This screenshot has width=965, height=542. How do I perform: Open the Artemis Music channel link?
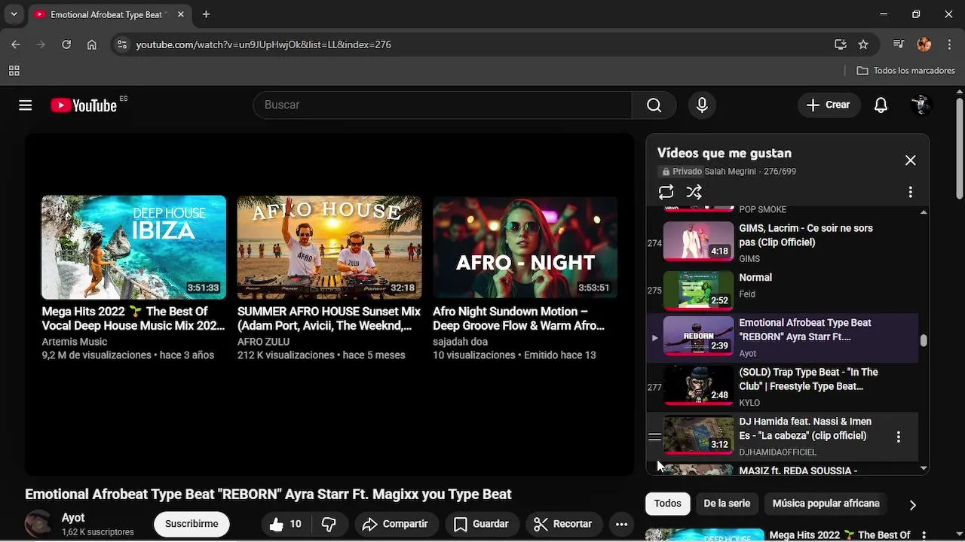coord(74,342)
